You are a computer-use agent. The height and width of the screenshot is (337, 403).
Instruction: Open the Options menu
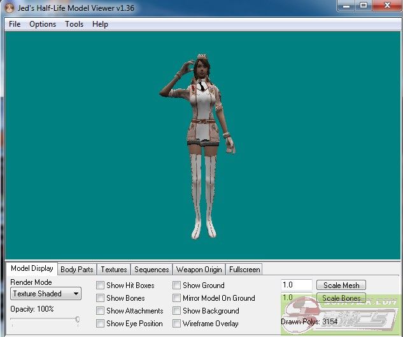(43, 24)
